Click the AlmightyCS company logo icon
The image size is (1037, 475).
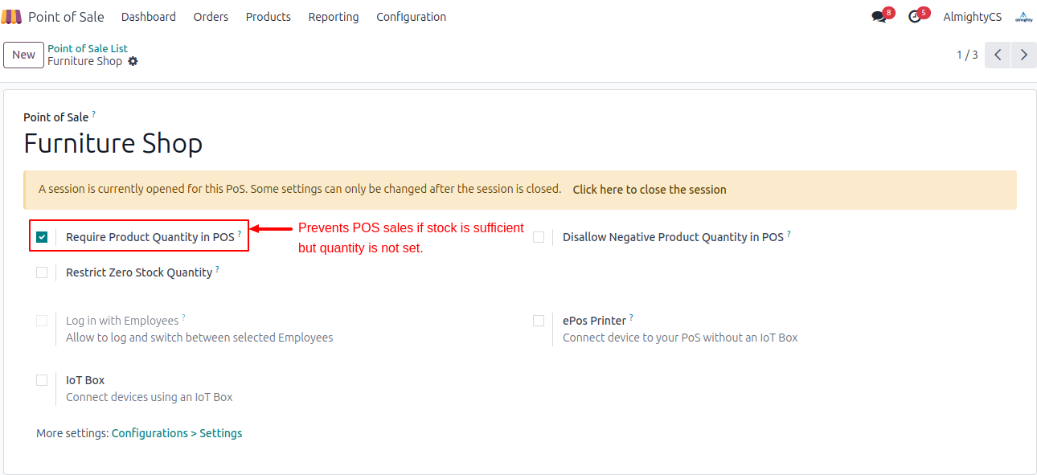pyautogui.click(x=1023, y=17)
